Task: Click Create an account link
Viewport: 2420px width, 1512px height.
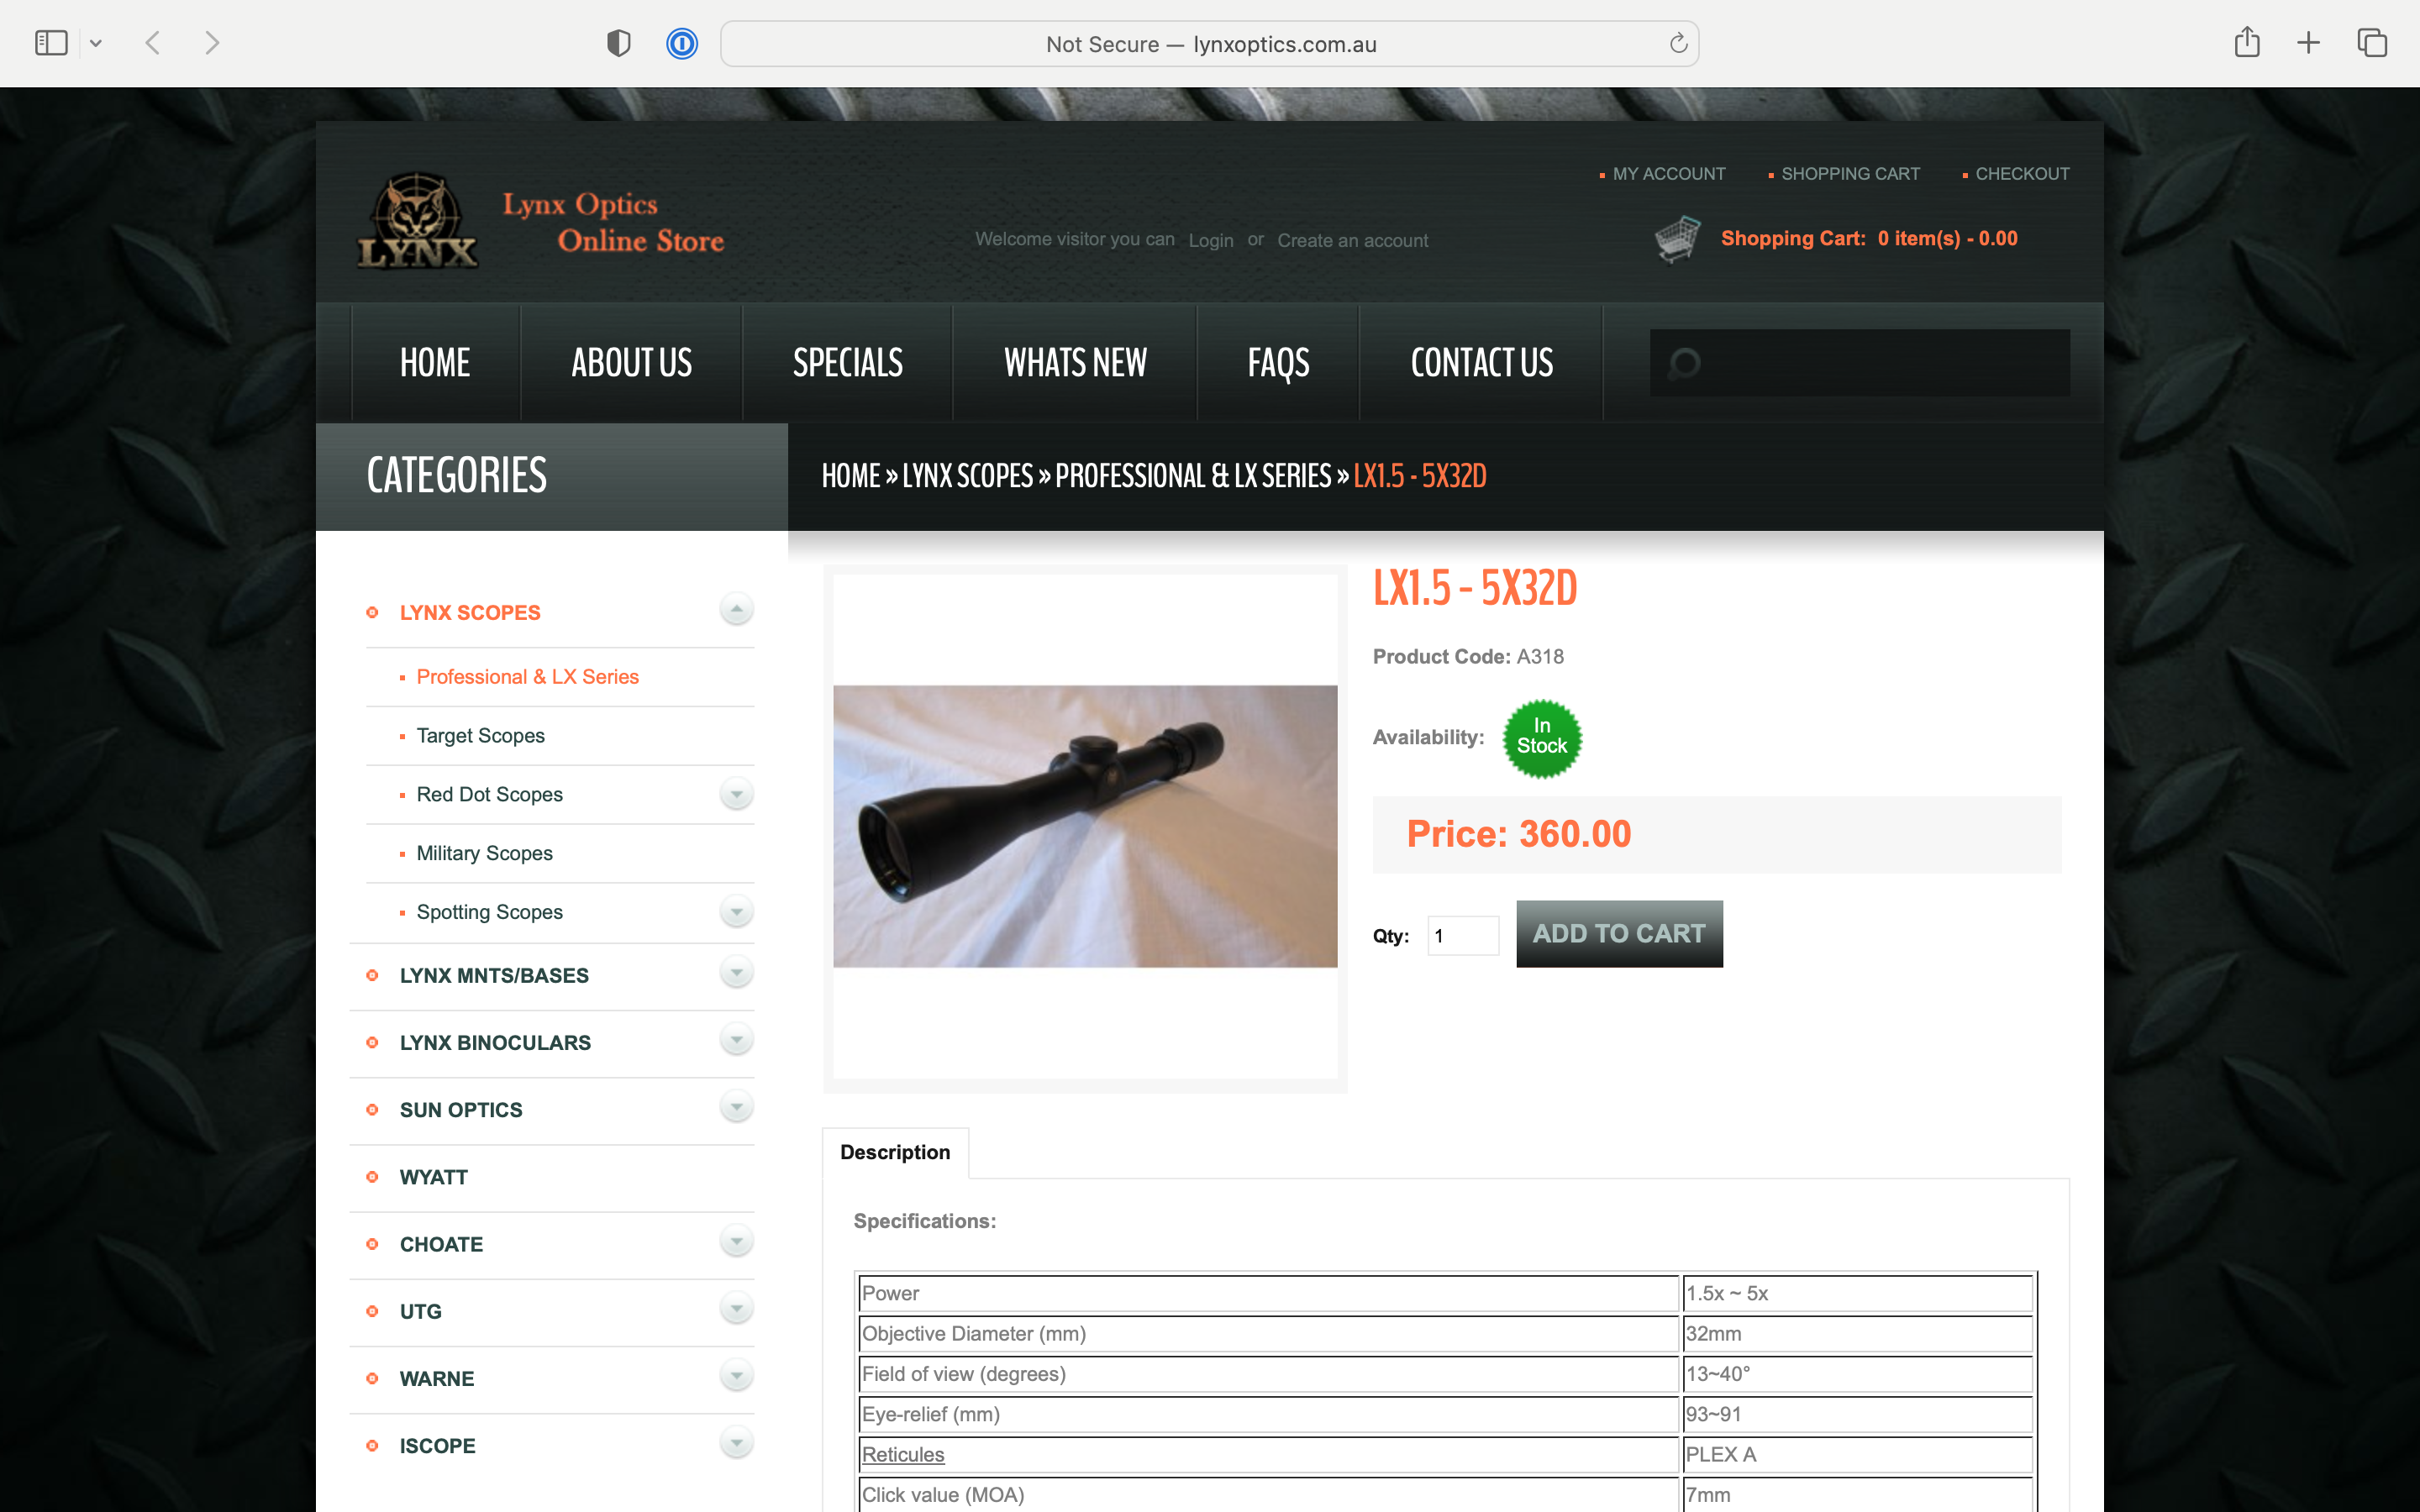Action: tap(1352, 241)
